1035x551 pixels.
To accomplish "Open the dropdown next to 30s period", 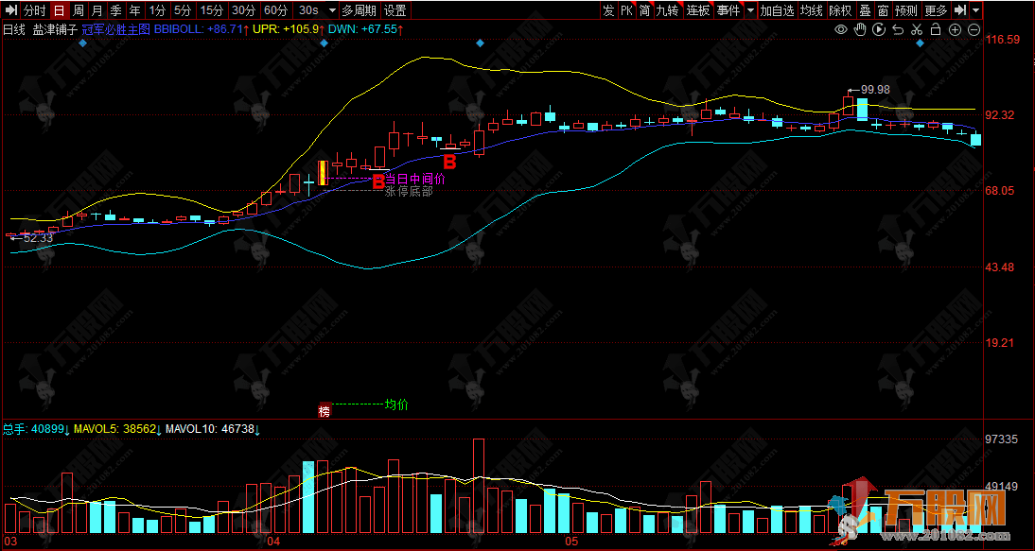I will click(331, 10).
